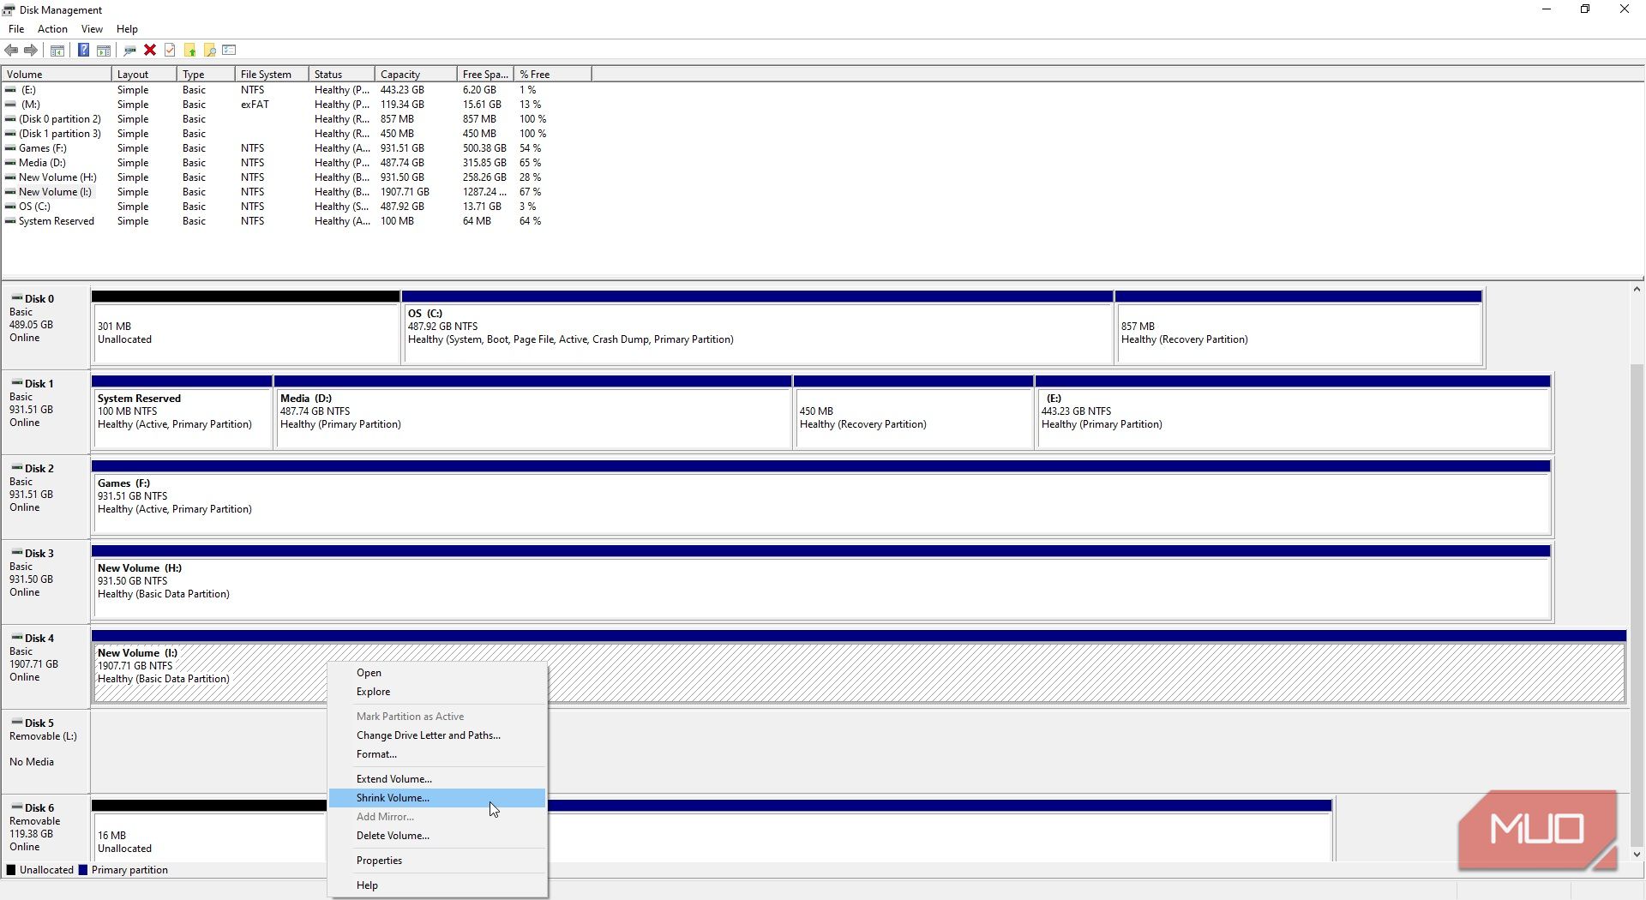Click the Disk 0 drive icon
This screenshot has height=900, width=1646.
coord(17,298)
